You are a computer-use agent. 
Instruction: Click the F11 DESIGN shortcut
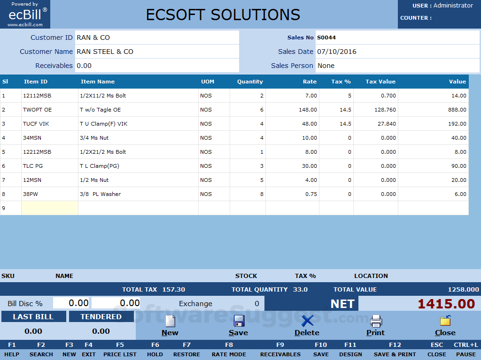pyautogui.click(x=350, y=350)
